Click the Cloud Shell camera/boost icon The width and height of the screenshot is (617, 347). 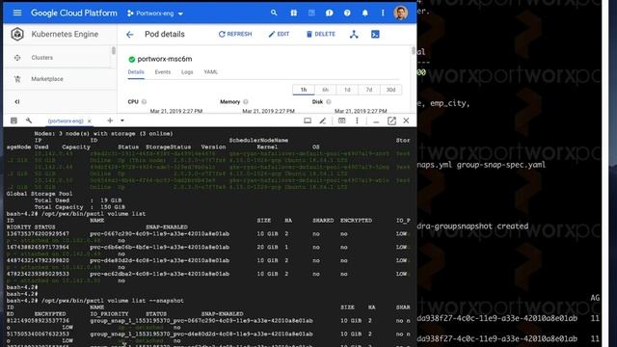[x=341, y=120]
